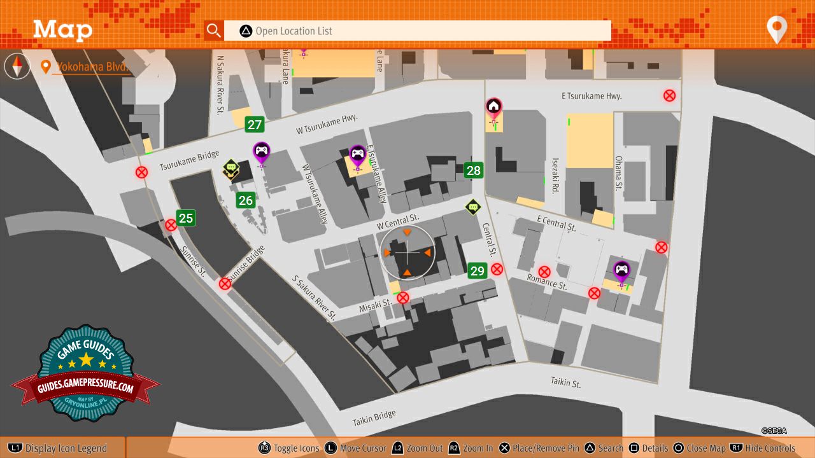Click the magnifying glass search icon
Image resolution: width=815 pixels, height=458 pixels.
(214, 31)
